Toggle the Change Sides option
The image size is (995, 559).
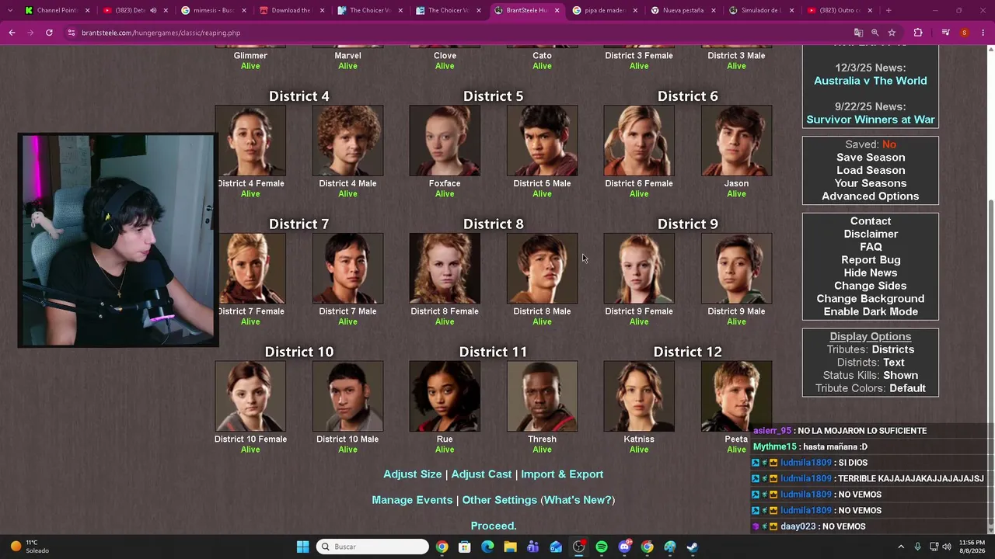pos(871,286)
